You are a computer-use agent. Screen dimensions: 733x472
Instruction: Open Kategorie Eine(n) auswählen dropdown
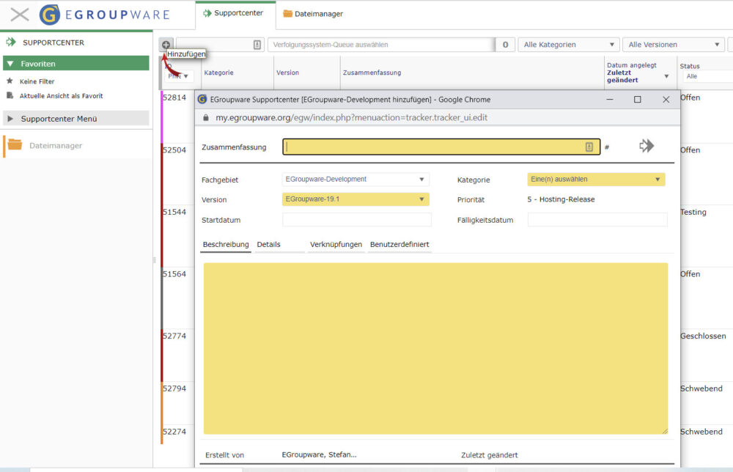(596, 180)
